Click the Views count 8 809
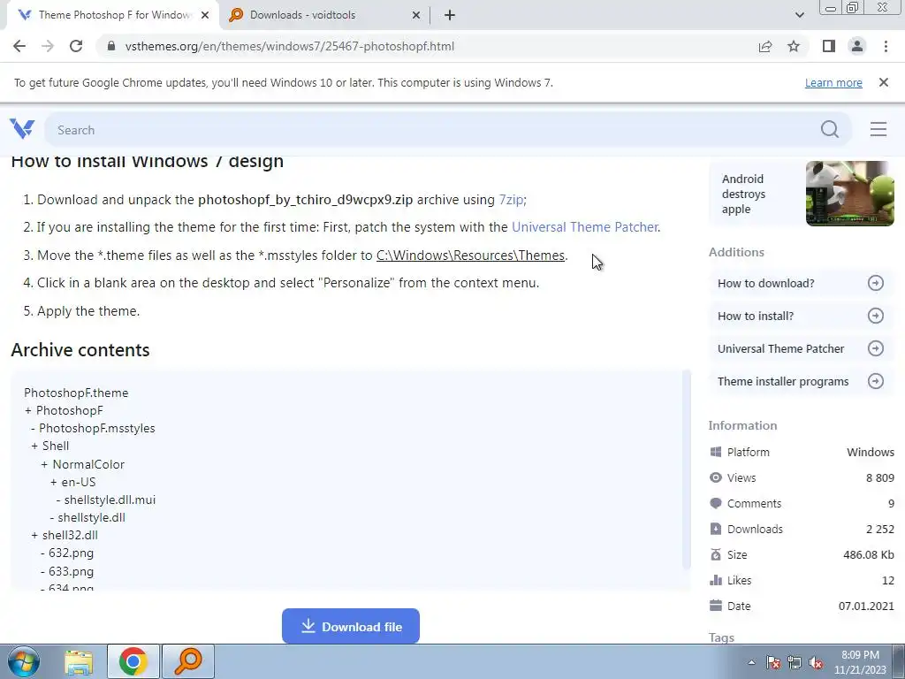This screenshot has height=679, width=905. [879, 477]
